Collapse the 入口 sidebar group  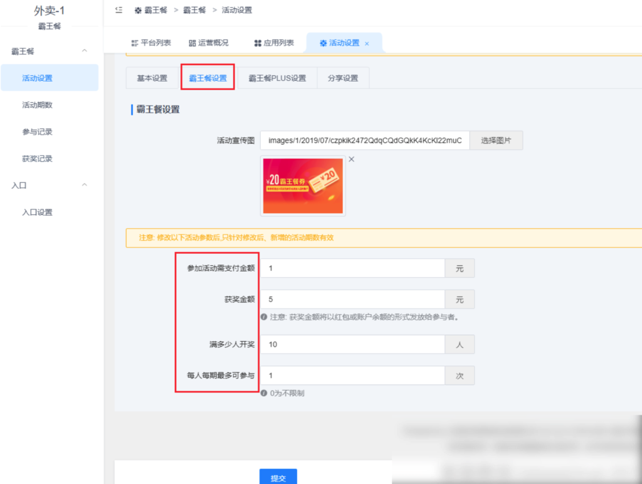pos(85,186)
